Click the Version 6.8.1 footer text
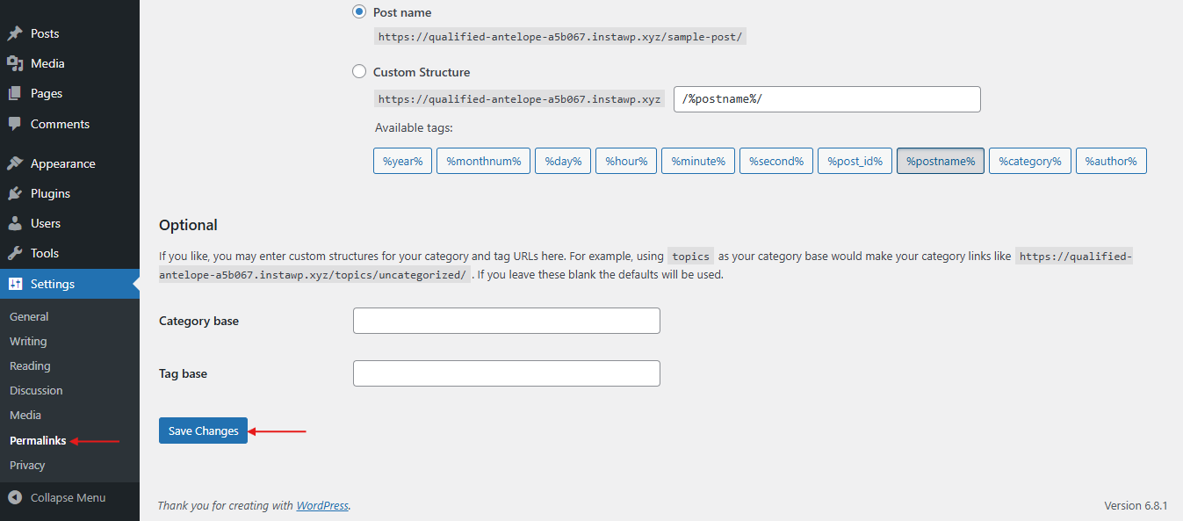Image resolution: width=1183 pixels, height=521 pixels. 1136,505
